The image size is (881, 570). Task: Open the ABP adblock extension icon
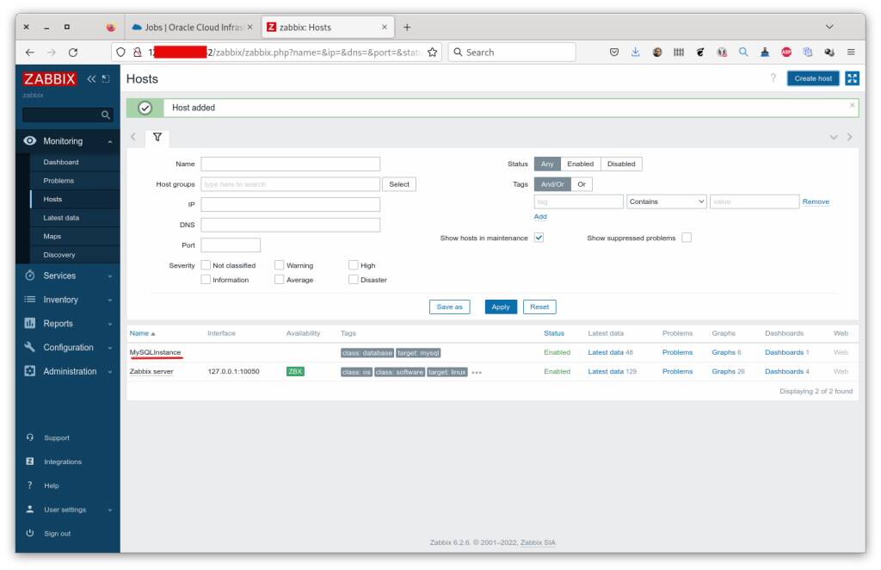[x=786, y=53]
